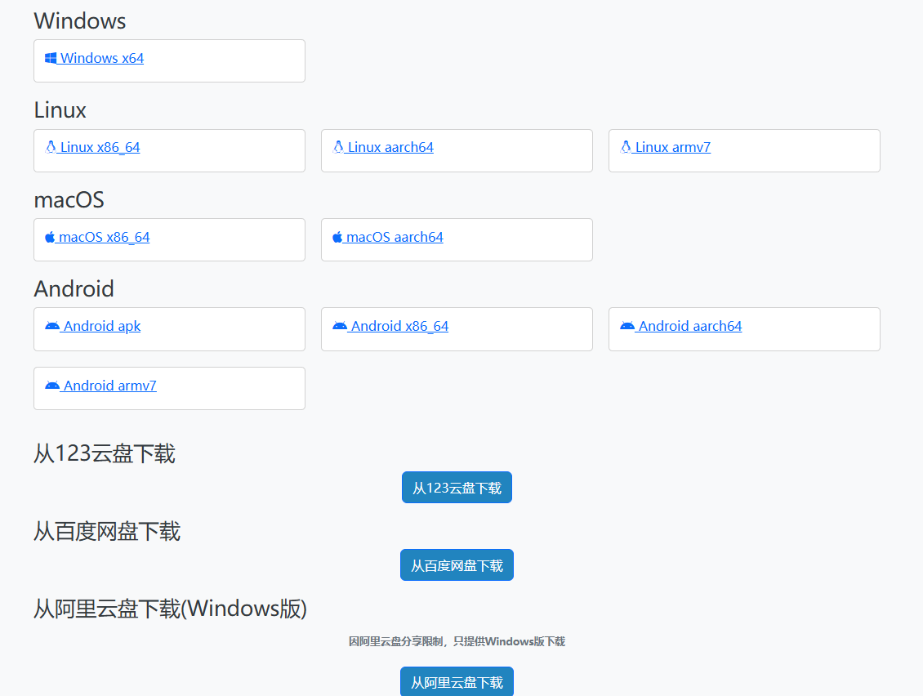The image size is (923, 696).
Task: Click the penguin icon beside Linux x86_64
Action: [x=51, y=147]
